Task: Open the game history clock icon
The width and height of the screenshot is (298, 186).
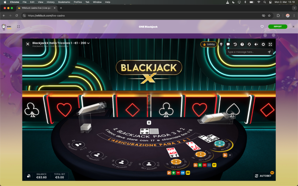Action: pyautogui.click(x=235, y=44)
